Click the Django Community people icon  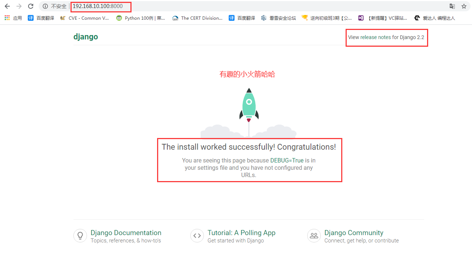click(x=314, y=236)
